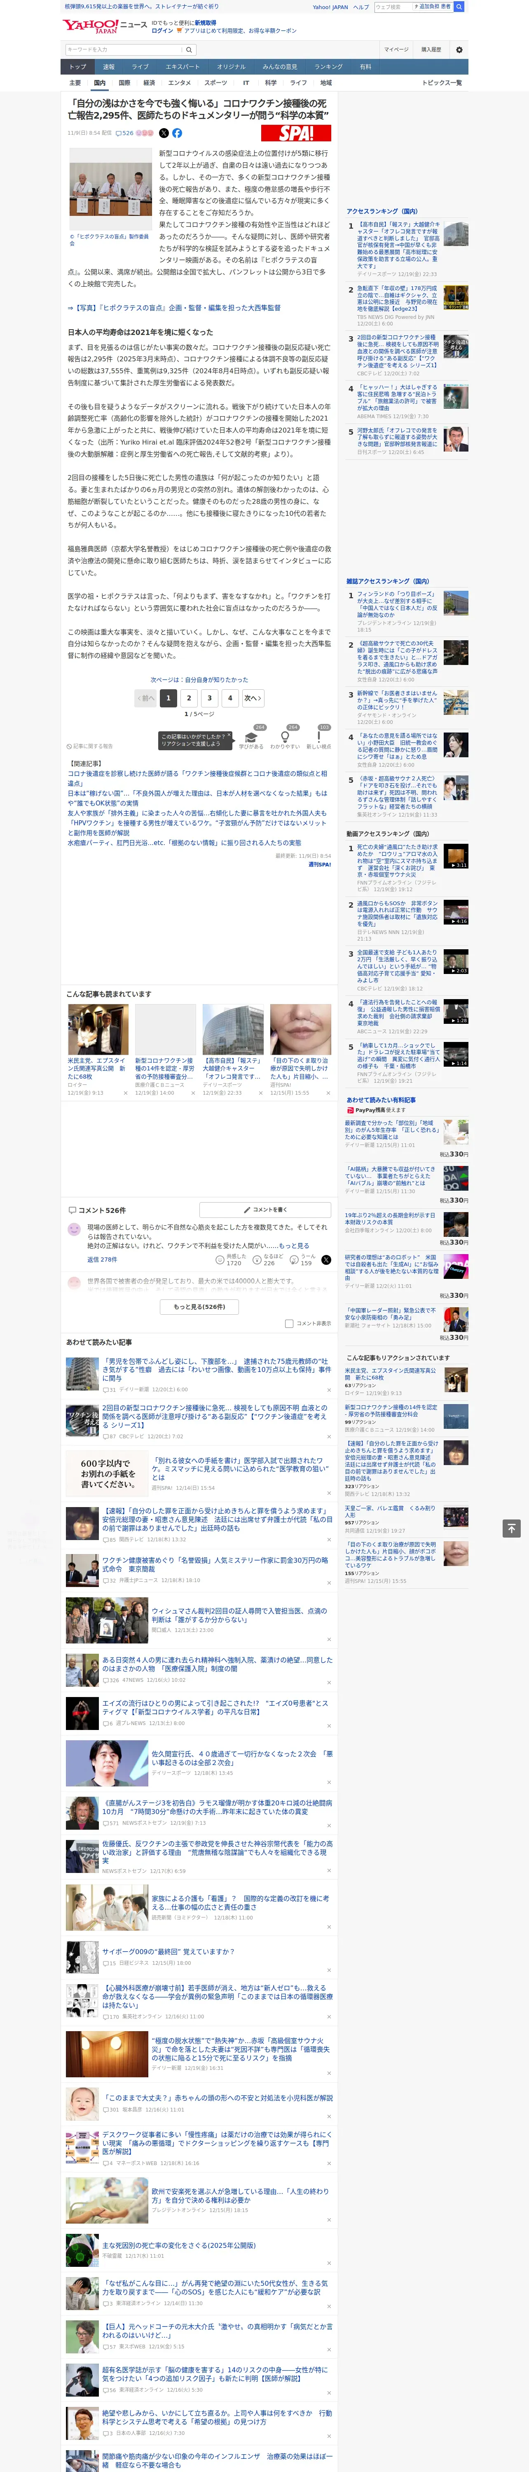Open 返信 278件 replies link
Viewport: 529px width, 2472px height.
(x=102, y=1259)
